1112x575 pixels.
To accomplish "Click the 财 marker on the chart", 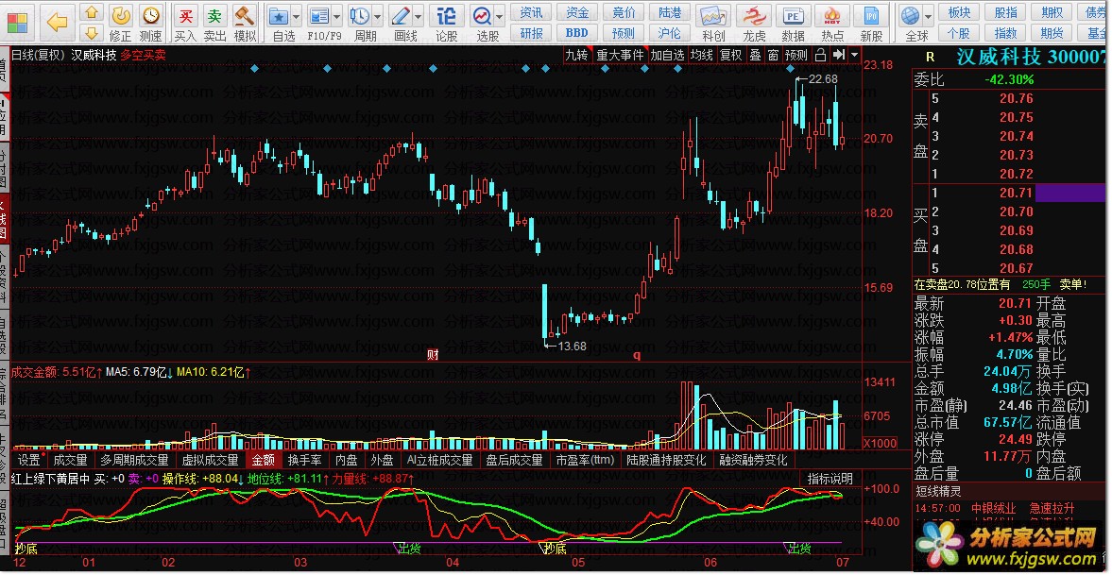I will [433, 354].
